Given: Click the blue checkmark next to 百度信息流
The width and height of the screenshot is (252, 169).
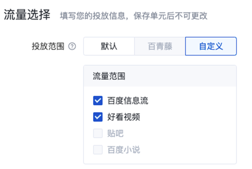Looking at the screenshot, I should (98, 101).
